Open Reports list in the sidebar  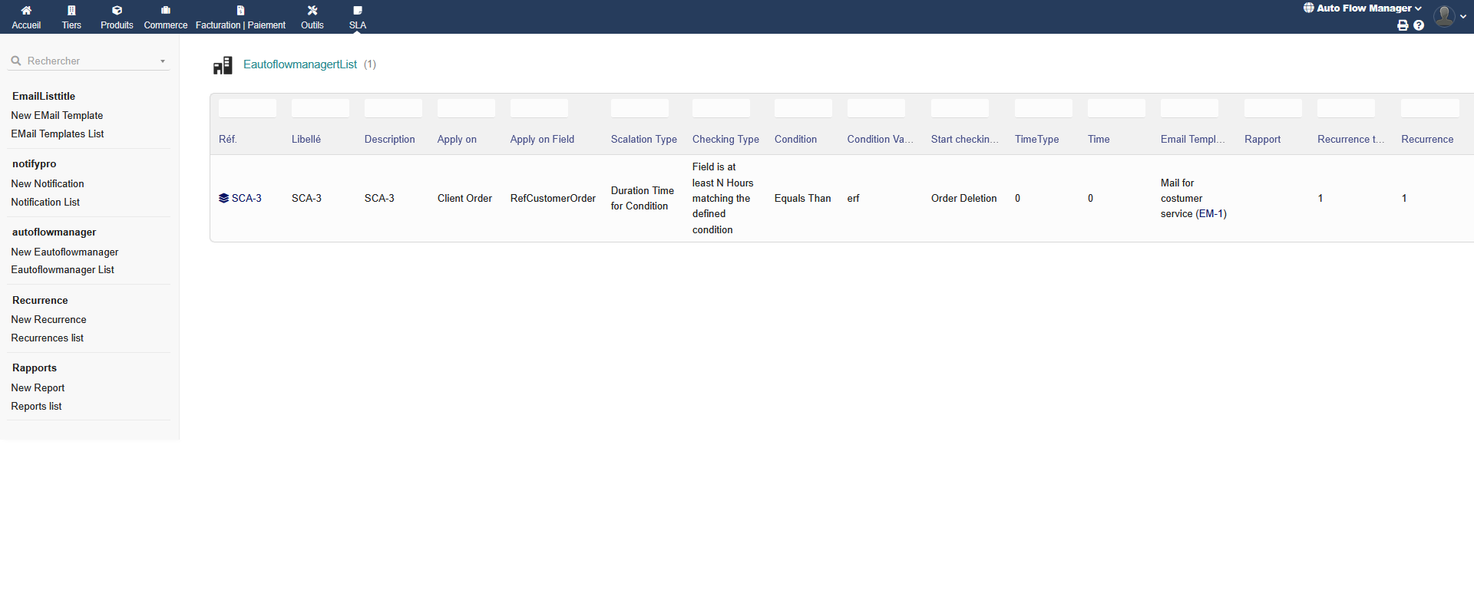coord(36,407)
